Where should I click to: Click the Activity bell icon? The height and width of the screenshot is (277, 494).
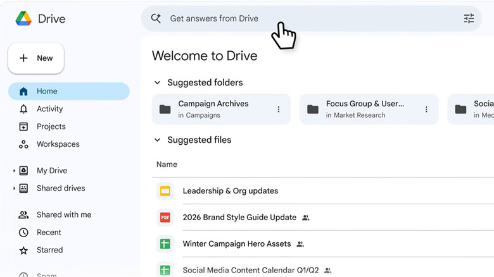23,109
